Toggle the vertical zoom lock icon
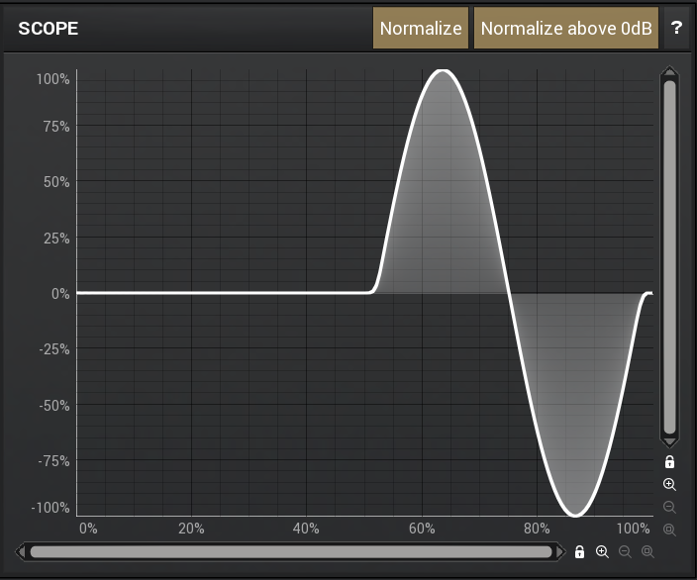 coord(669,462)
